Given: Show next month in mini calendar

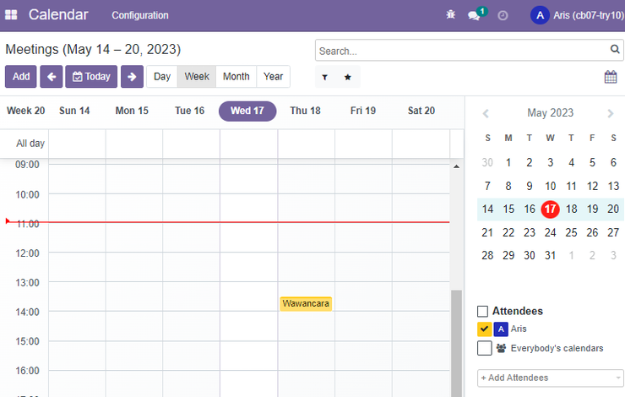Looking at the screenshot, I should [611, 113].
